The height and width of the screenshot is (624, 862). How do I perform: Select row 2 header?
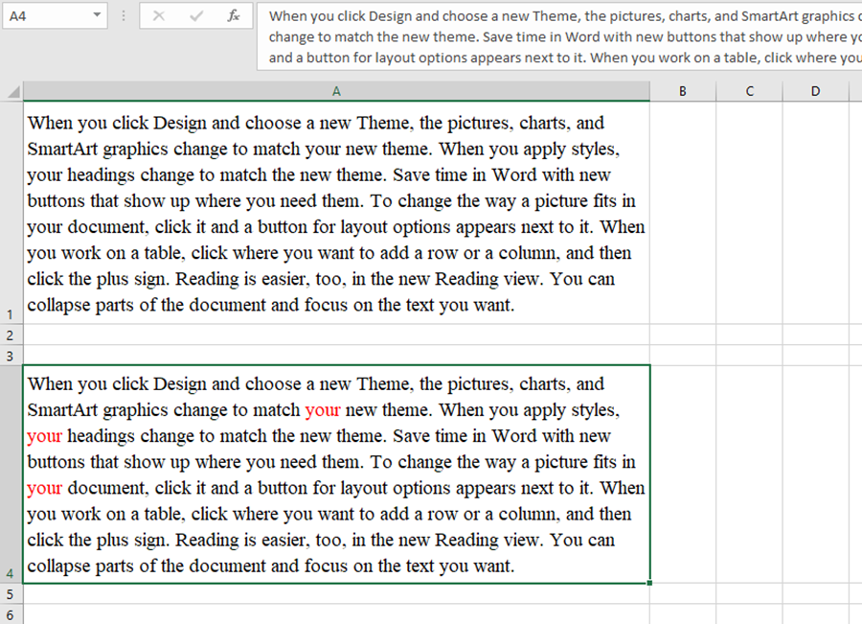[x=11, y=335]
